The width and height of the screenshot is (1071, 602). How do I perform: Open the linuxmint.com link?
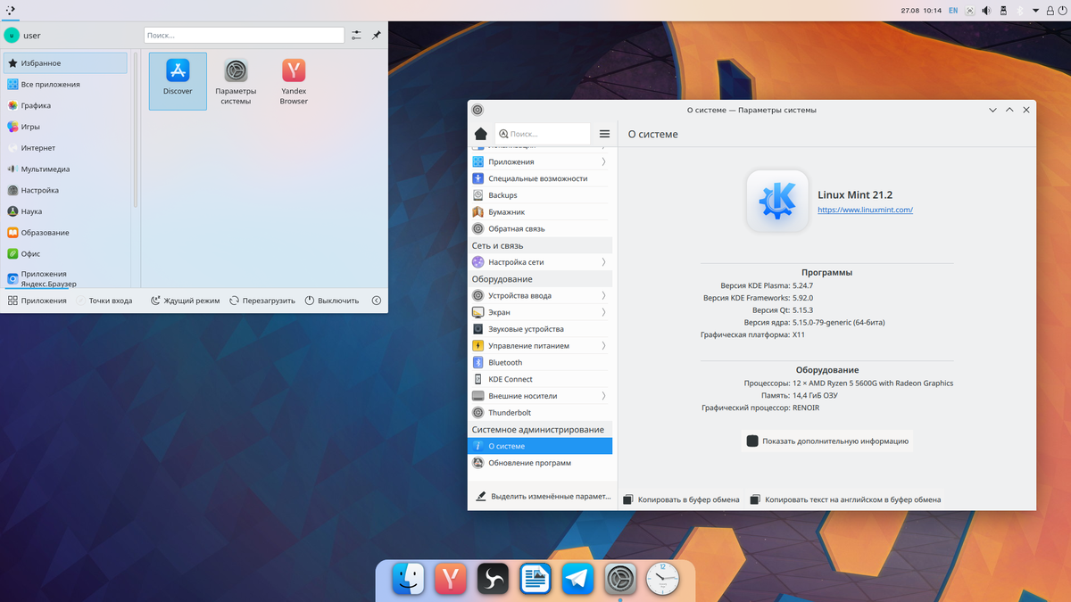pos(865,210)
